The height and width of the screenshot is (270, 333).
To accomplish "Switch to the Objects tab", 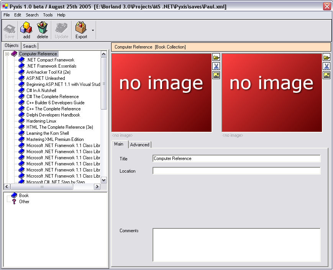I will (x=11, y=45).
